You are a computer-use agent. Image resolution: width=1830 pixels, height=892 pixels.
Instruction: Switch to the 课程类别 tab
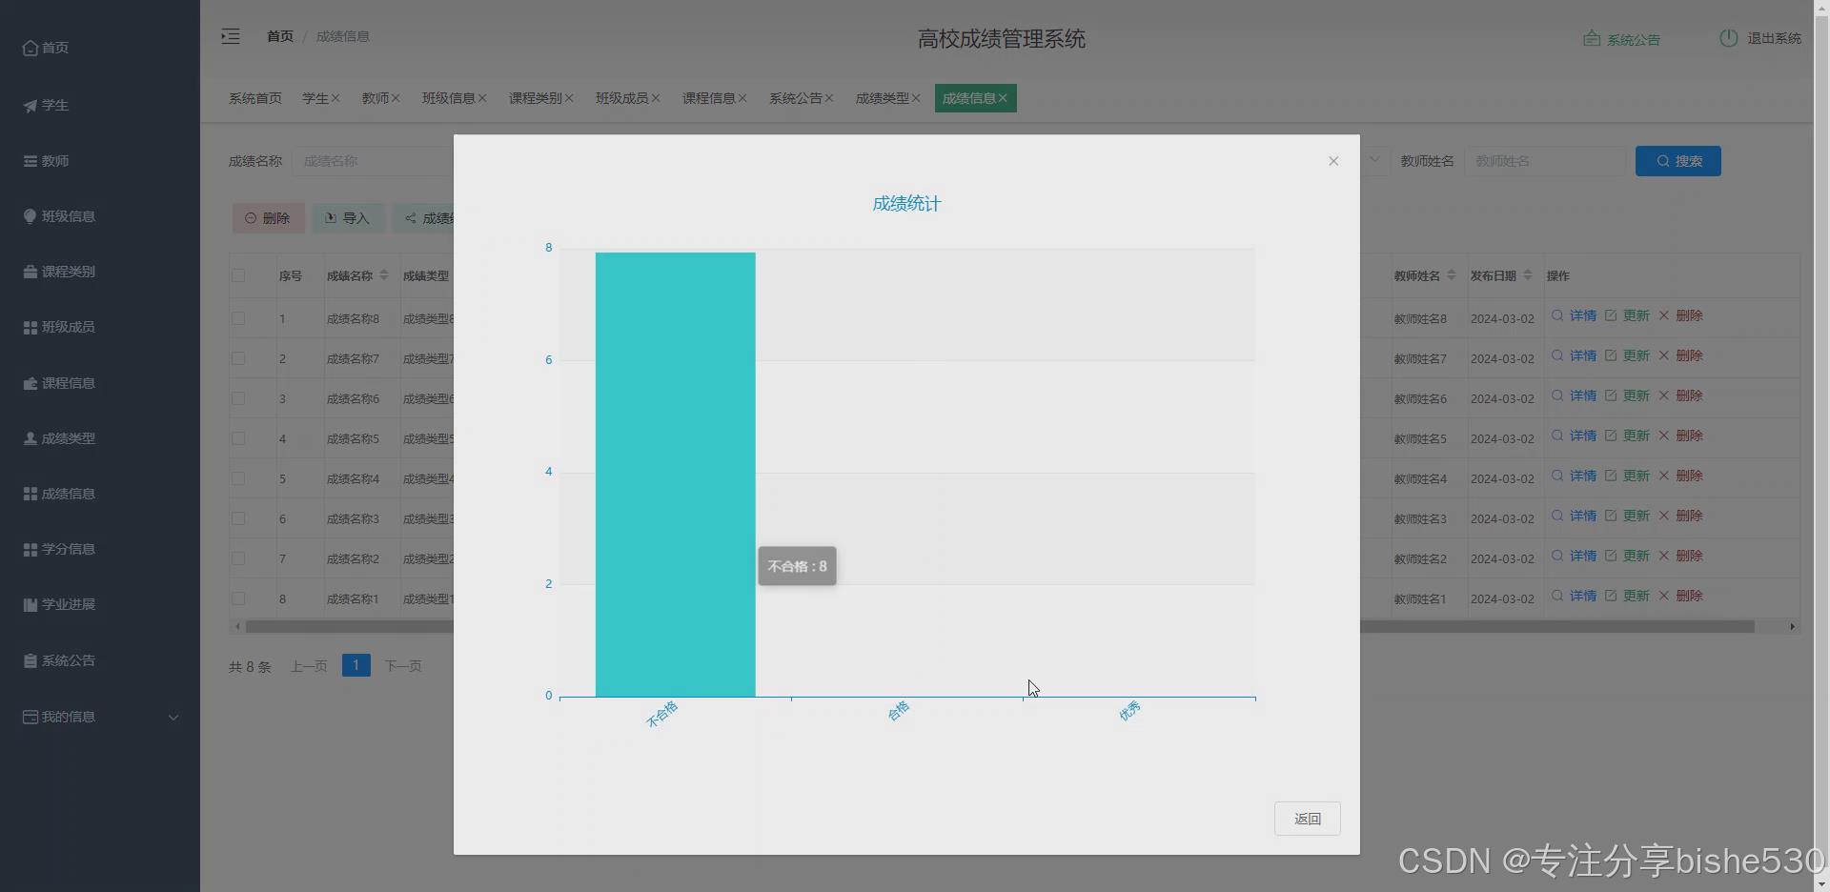(536, 98)
